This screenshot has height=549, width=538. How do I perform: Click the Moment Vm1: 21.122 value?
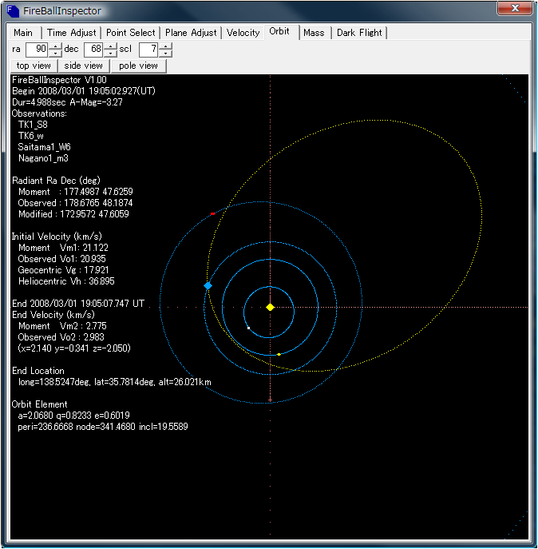pyautogui.click(x=63, y=248)
